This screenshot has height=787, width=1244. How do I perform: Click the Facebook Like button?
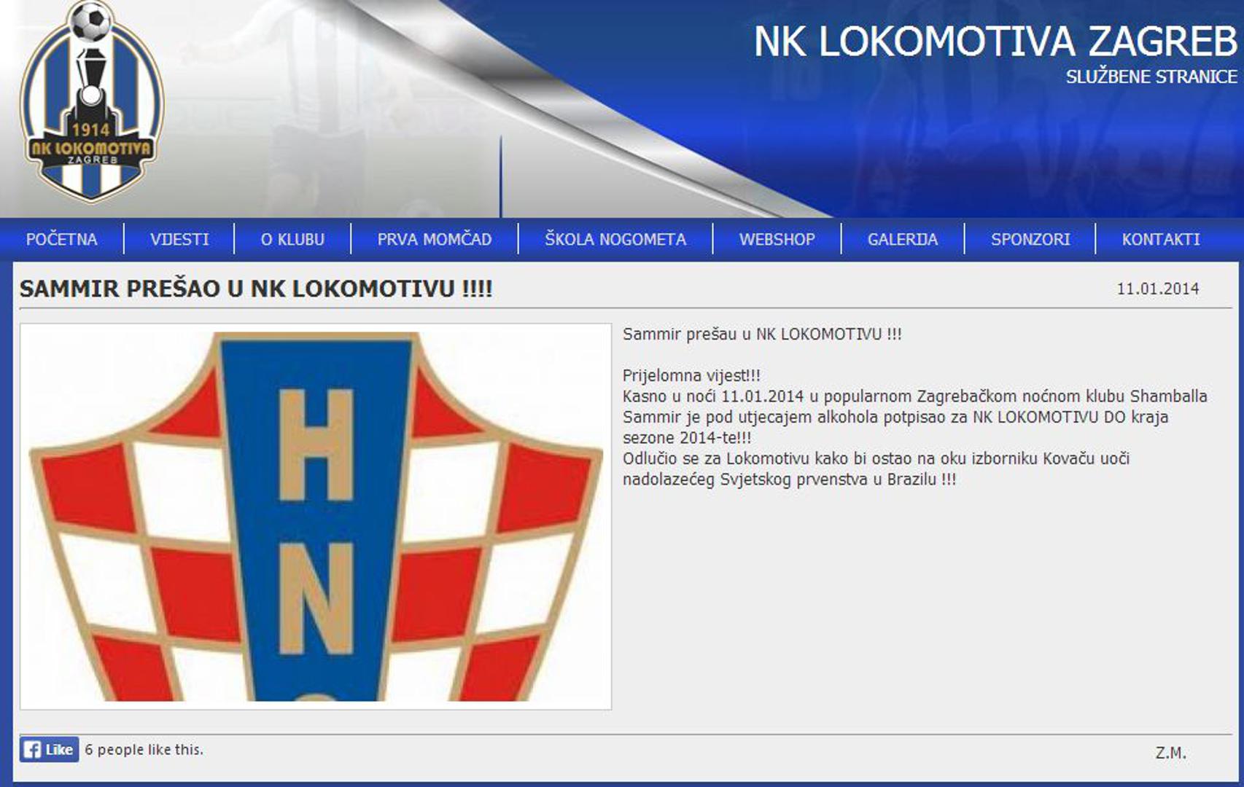(x=49, y=749)
